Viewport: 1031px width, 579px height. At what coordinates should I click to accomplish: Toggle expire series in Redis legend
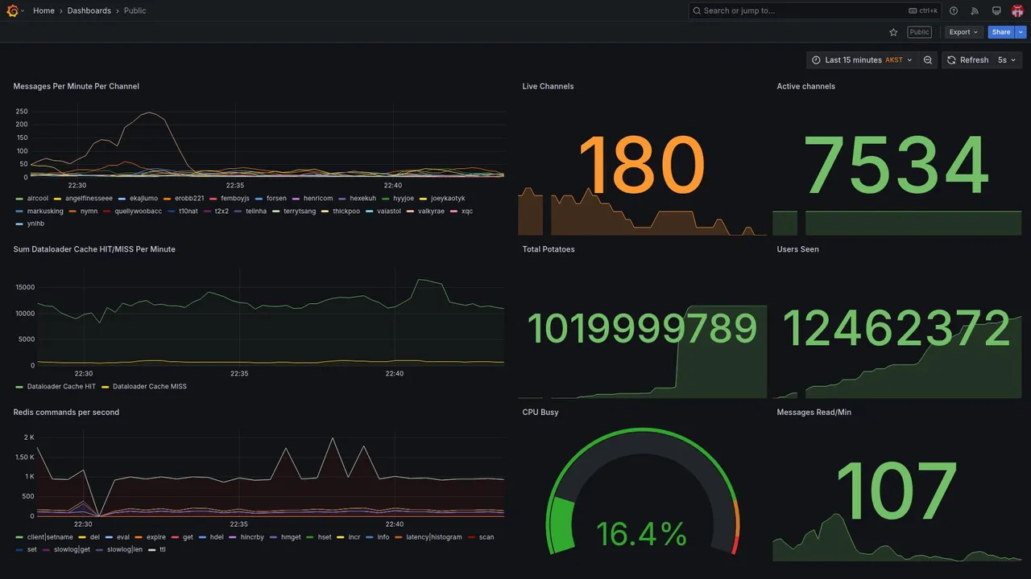[x=156, y=536]
